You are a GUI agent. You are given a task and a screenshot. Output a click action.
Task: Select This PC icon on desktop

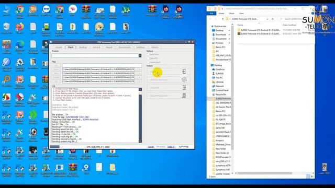pos(7,9)
